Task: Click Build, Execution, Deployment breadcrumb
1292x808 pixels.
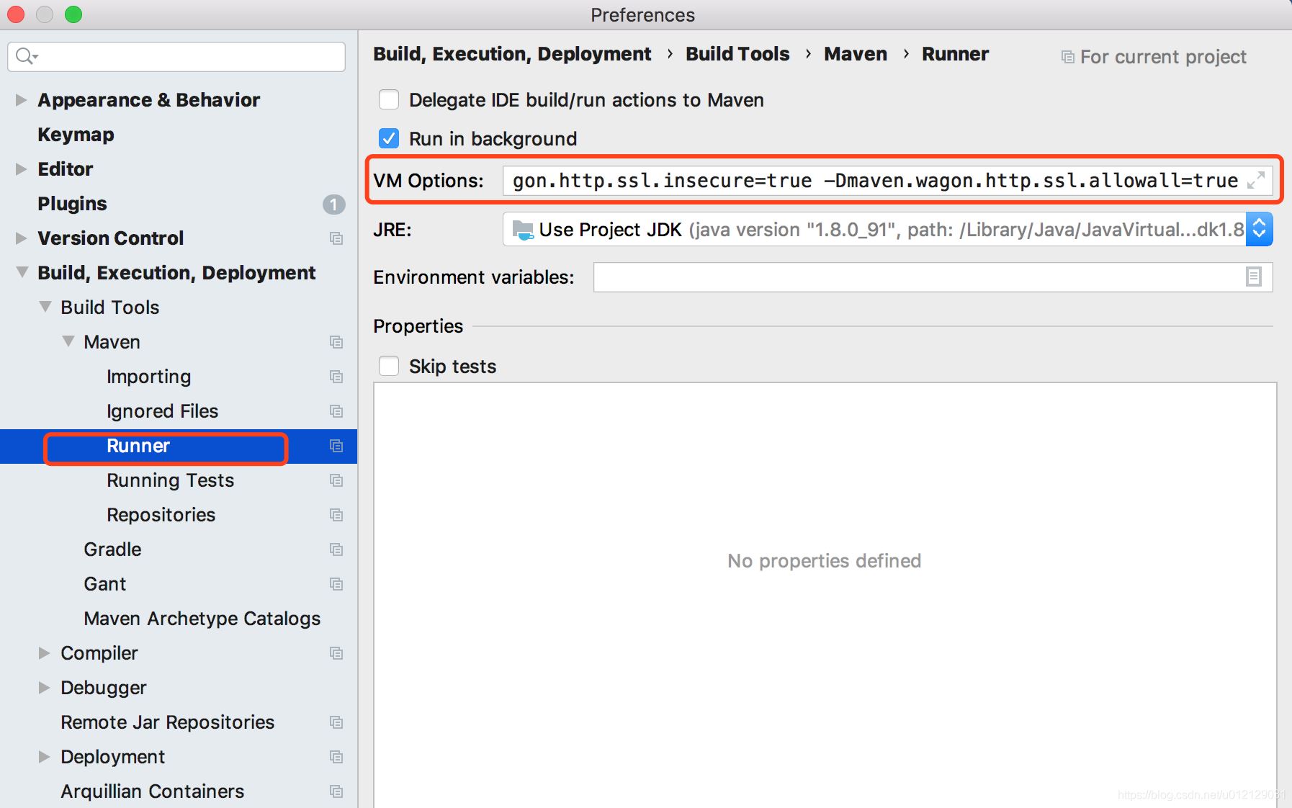Action: [512, 54]
